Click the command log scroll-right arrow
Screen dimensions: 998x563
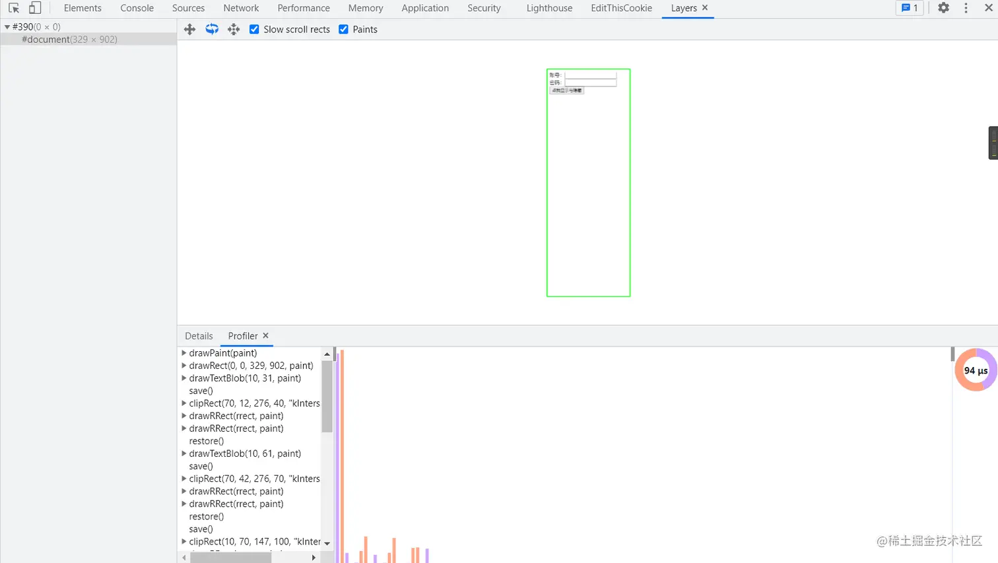tap(314, 558)
